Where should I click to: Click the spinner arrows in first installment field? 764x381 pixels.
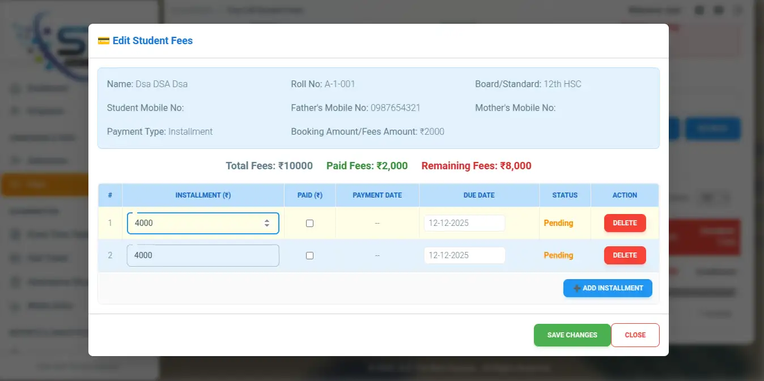pos(267,223)
